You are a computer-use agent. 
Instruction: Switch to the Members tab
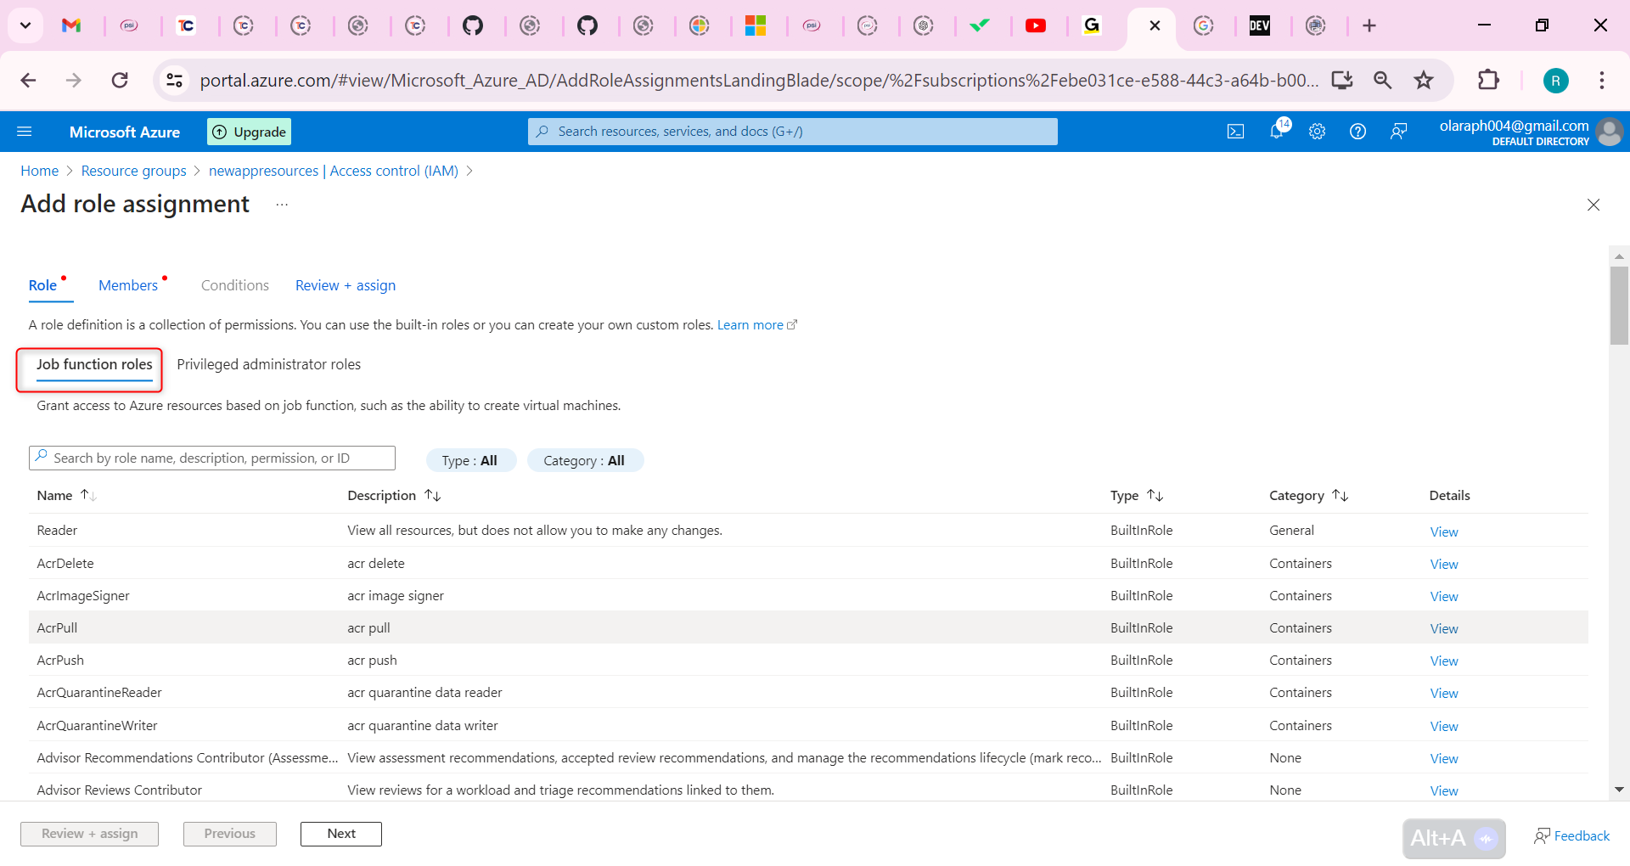128,285
